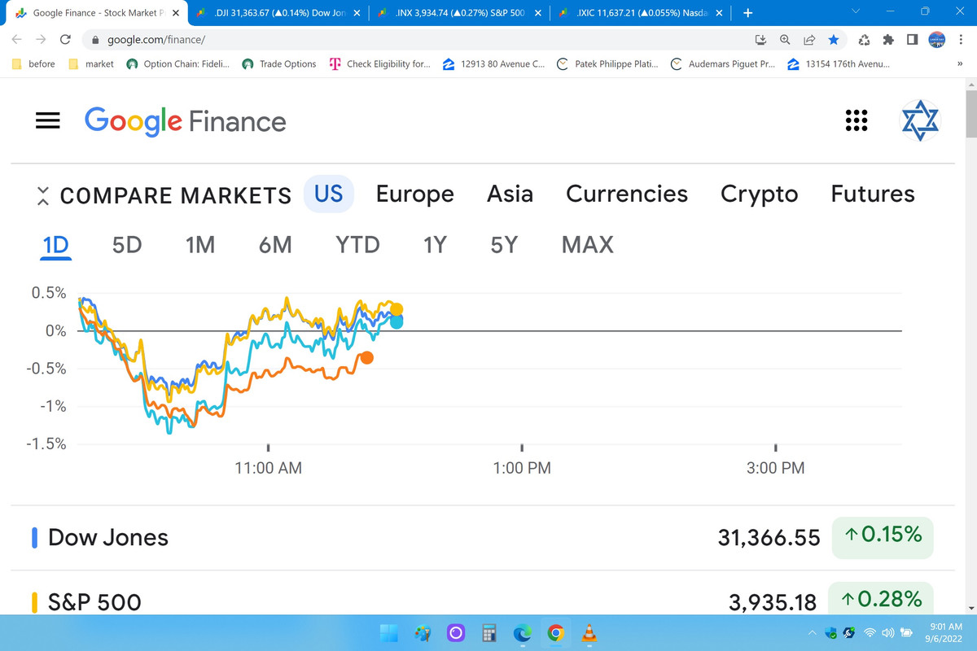Switch to the Asia markets tab
Image resolution: width=977 pixels, height=651 pixels.
pos(510,194)
